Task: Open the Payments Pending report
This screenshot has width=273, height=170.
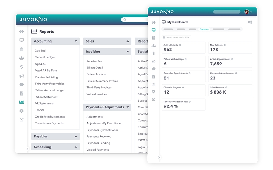Action: pos(98,143)
